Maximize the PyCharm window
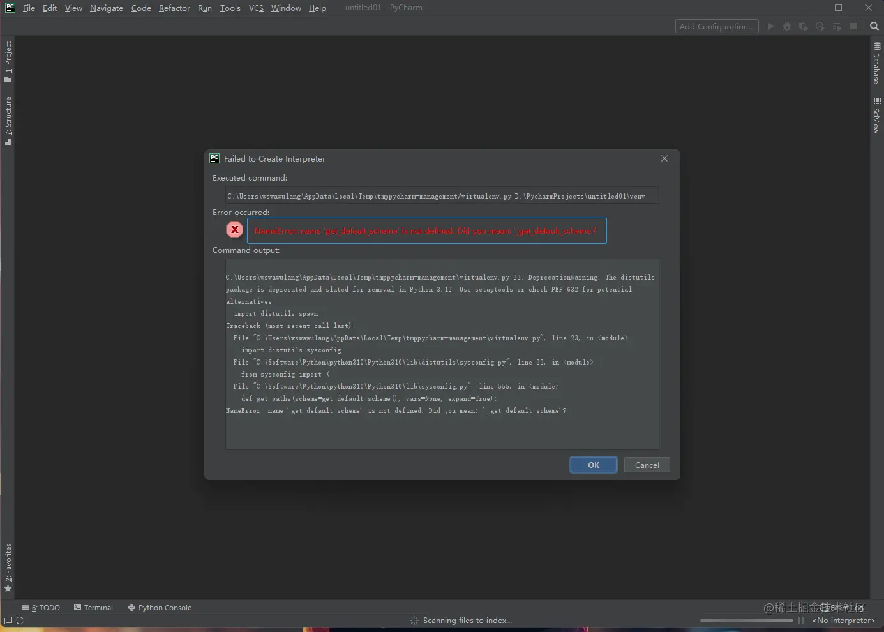 point(839,8)
